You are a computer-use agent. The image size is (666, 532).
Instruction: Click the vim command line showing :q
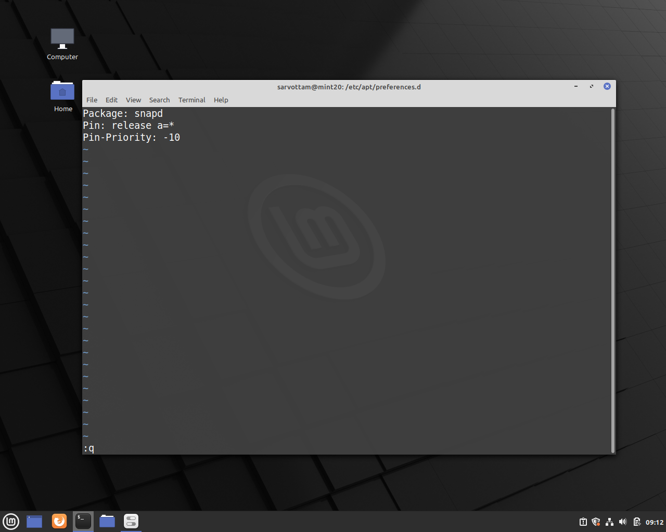pos(88,448)
